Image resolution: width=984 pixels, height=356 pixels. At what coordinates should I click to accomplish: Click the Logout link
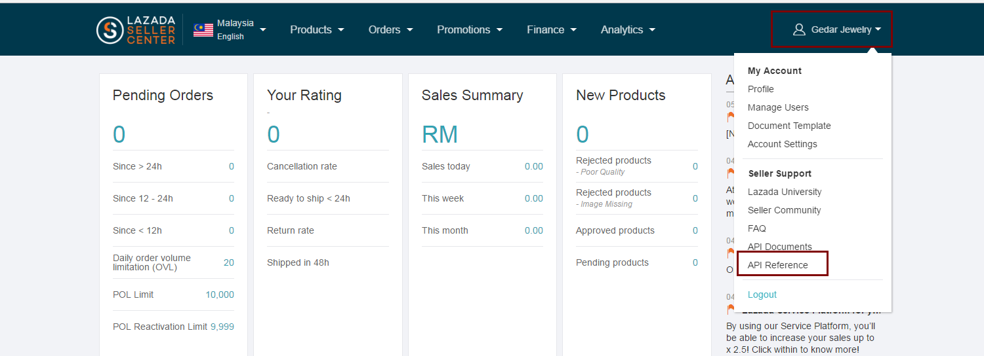pyautogui.click(x=762, y=294)
